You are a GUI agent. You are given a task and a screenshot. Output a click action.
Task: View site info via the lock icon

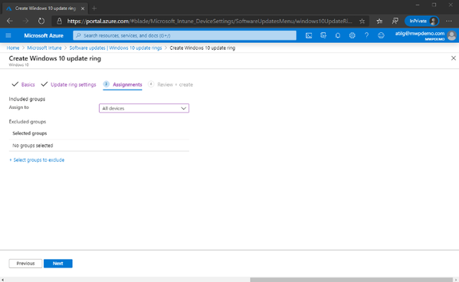click(59, 21)
